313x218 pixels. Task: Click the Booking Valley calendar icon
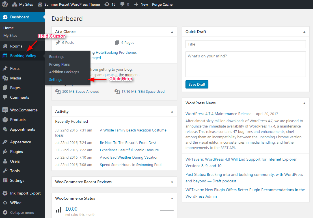point(5,56)
